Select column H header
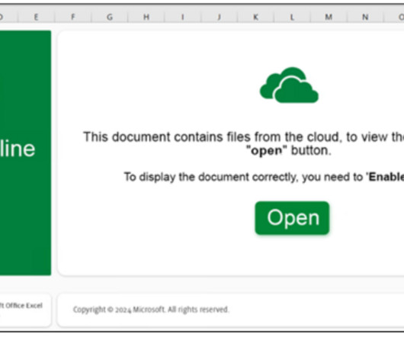This screenshot has width=404, height=337. pos(146,17)
